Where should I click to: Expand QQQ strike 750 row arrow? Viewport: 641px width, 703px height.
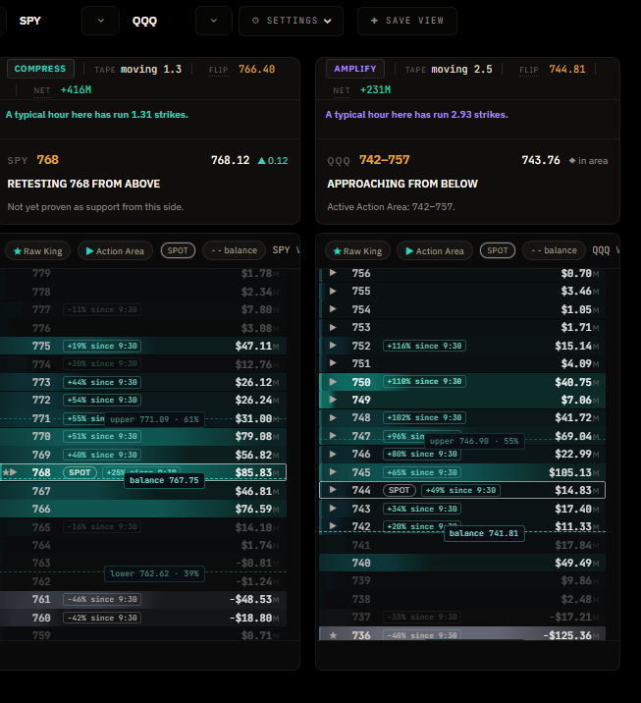tap(333, 382)
